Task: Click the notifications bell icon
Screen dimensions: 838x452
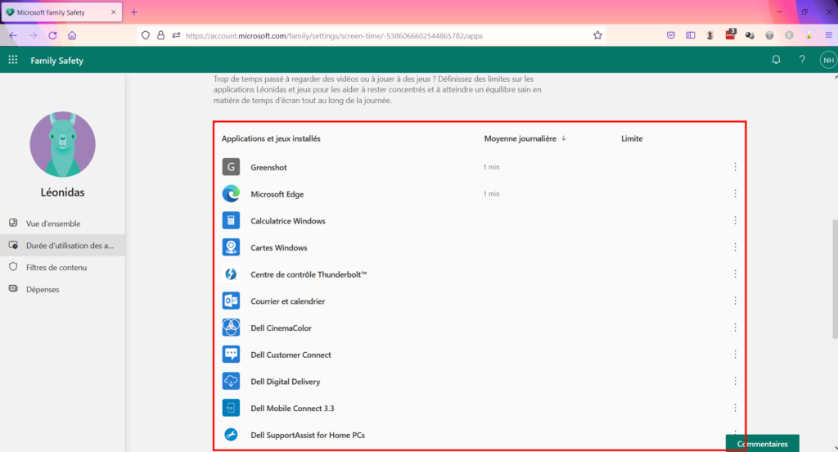Action: point(776,60)
